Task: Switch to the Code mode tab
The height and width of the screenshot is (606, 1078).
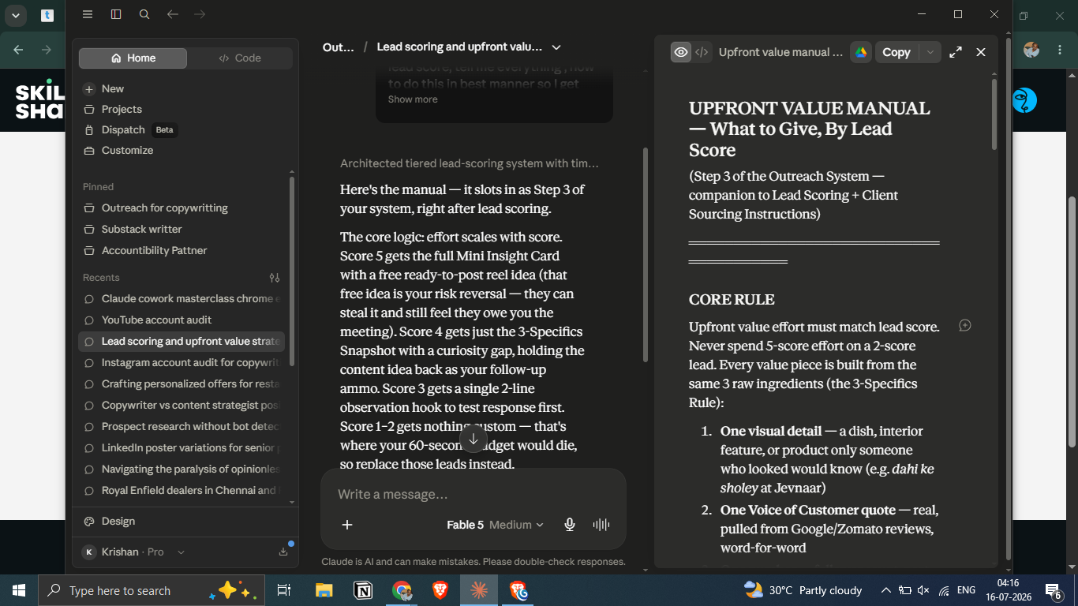Action: (x=240, y=58)
